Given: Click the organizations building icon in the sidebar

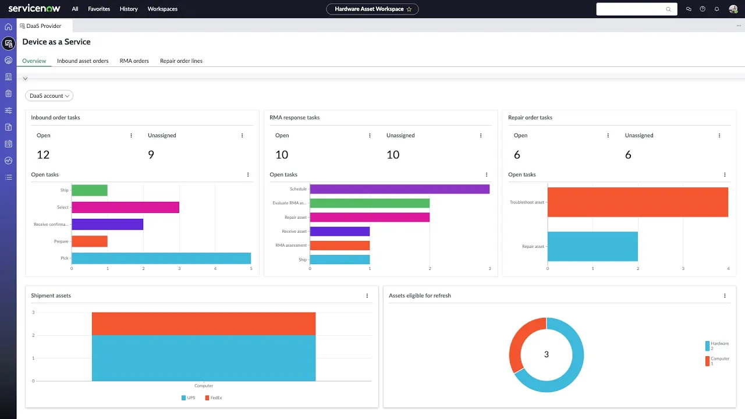Looking at the screenshot, I should pyautogui.click(x=8, y=76).
